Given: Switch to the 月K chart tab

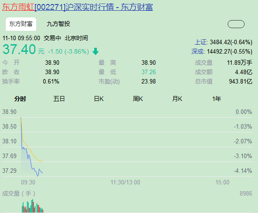Looking at the screenshot, I should coord(177,99).
